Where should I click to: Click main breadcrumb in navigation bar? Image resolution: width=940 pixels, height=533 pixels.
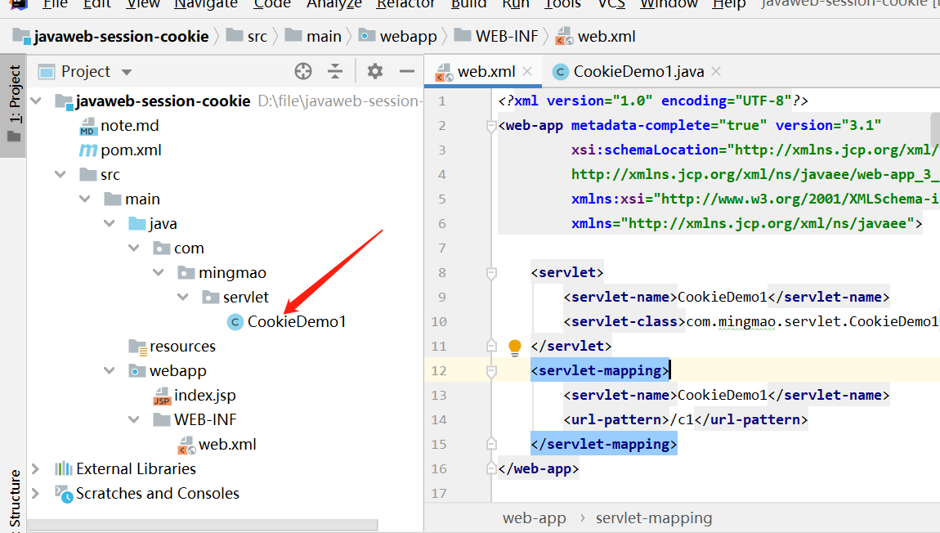[x=314, y=37]
